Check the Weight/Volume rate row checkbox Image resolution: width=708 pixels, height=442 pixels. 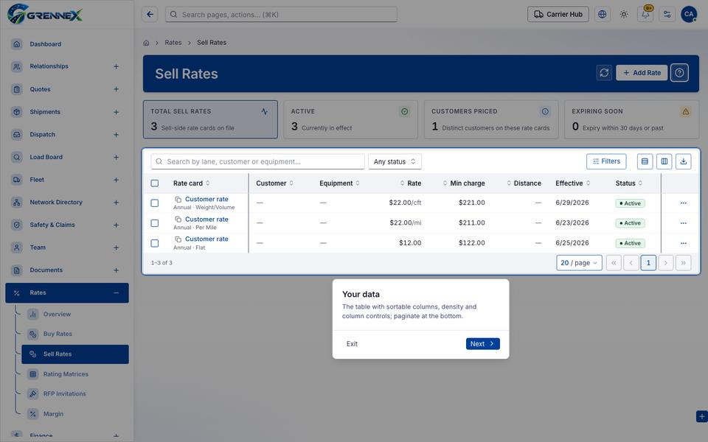(x=154, y=203)
